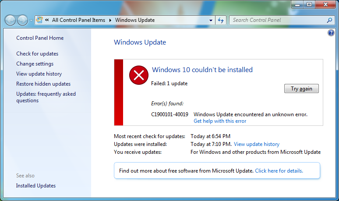Go to Control Panel Home

coord(40,38)
